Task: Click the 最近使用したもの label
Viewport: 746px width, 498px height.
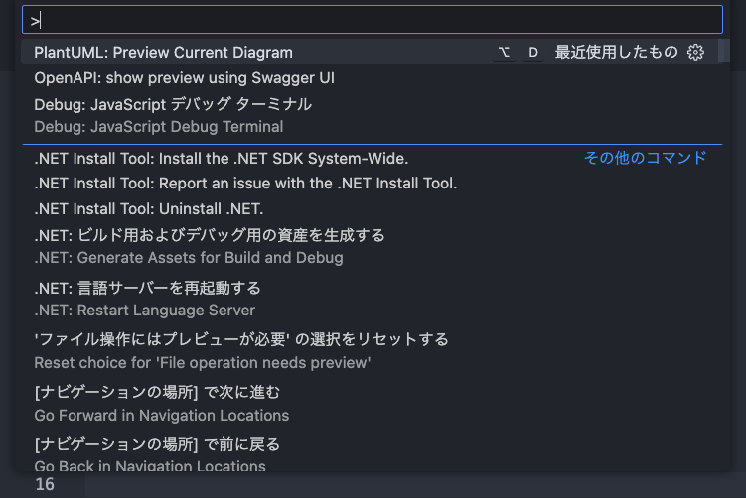Action: pyautogui.click(x=616, y=52)
